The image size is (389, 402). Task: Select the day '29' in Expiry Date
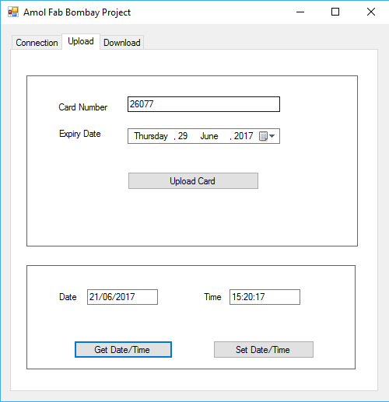click(183, 136)
